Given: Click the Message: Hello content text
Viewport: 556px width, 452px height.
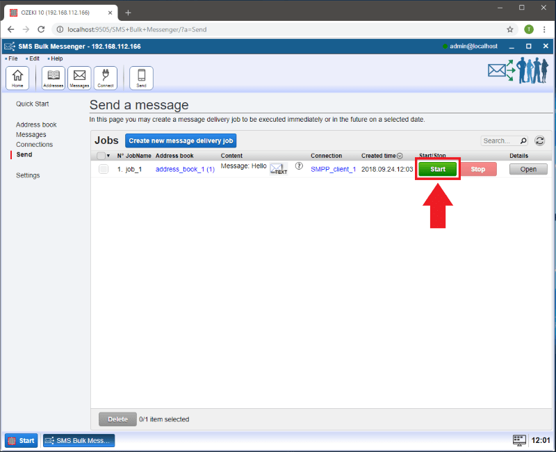Looking at the screenshot, I should (244, 166).
